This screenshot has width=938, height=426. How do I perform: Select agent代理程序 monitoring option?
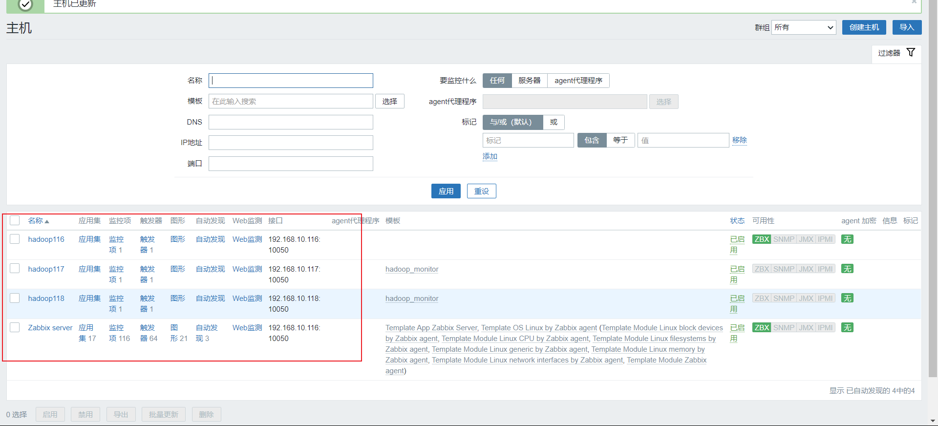click(578, 81)
